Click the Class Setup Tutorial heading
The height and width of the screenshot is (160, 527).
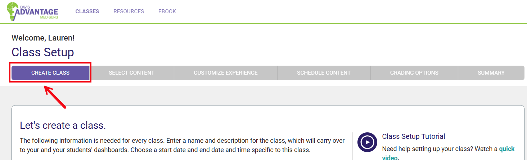coord(413,136)
